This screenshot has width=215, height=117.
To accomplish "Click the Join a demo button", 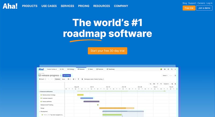I will (204, 8).
